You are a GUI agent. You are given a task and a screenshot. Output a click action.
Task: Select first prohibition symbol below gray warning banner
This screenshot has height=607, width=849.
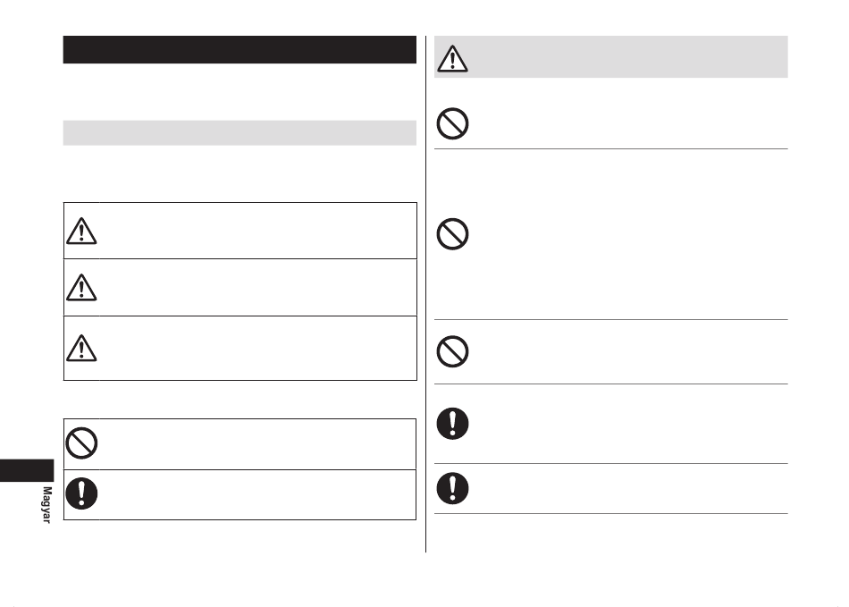click(x=452, y=123)
